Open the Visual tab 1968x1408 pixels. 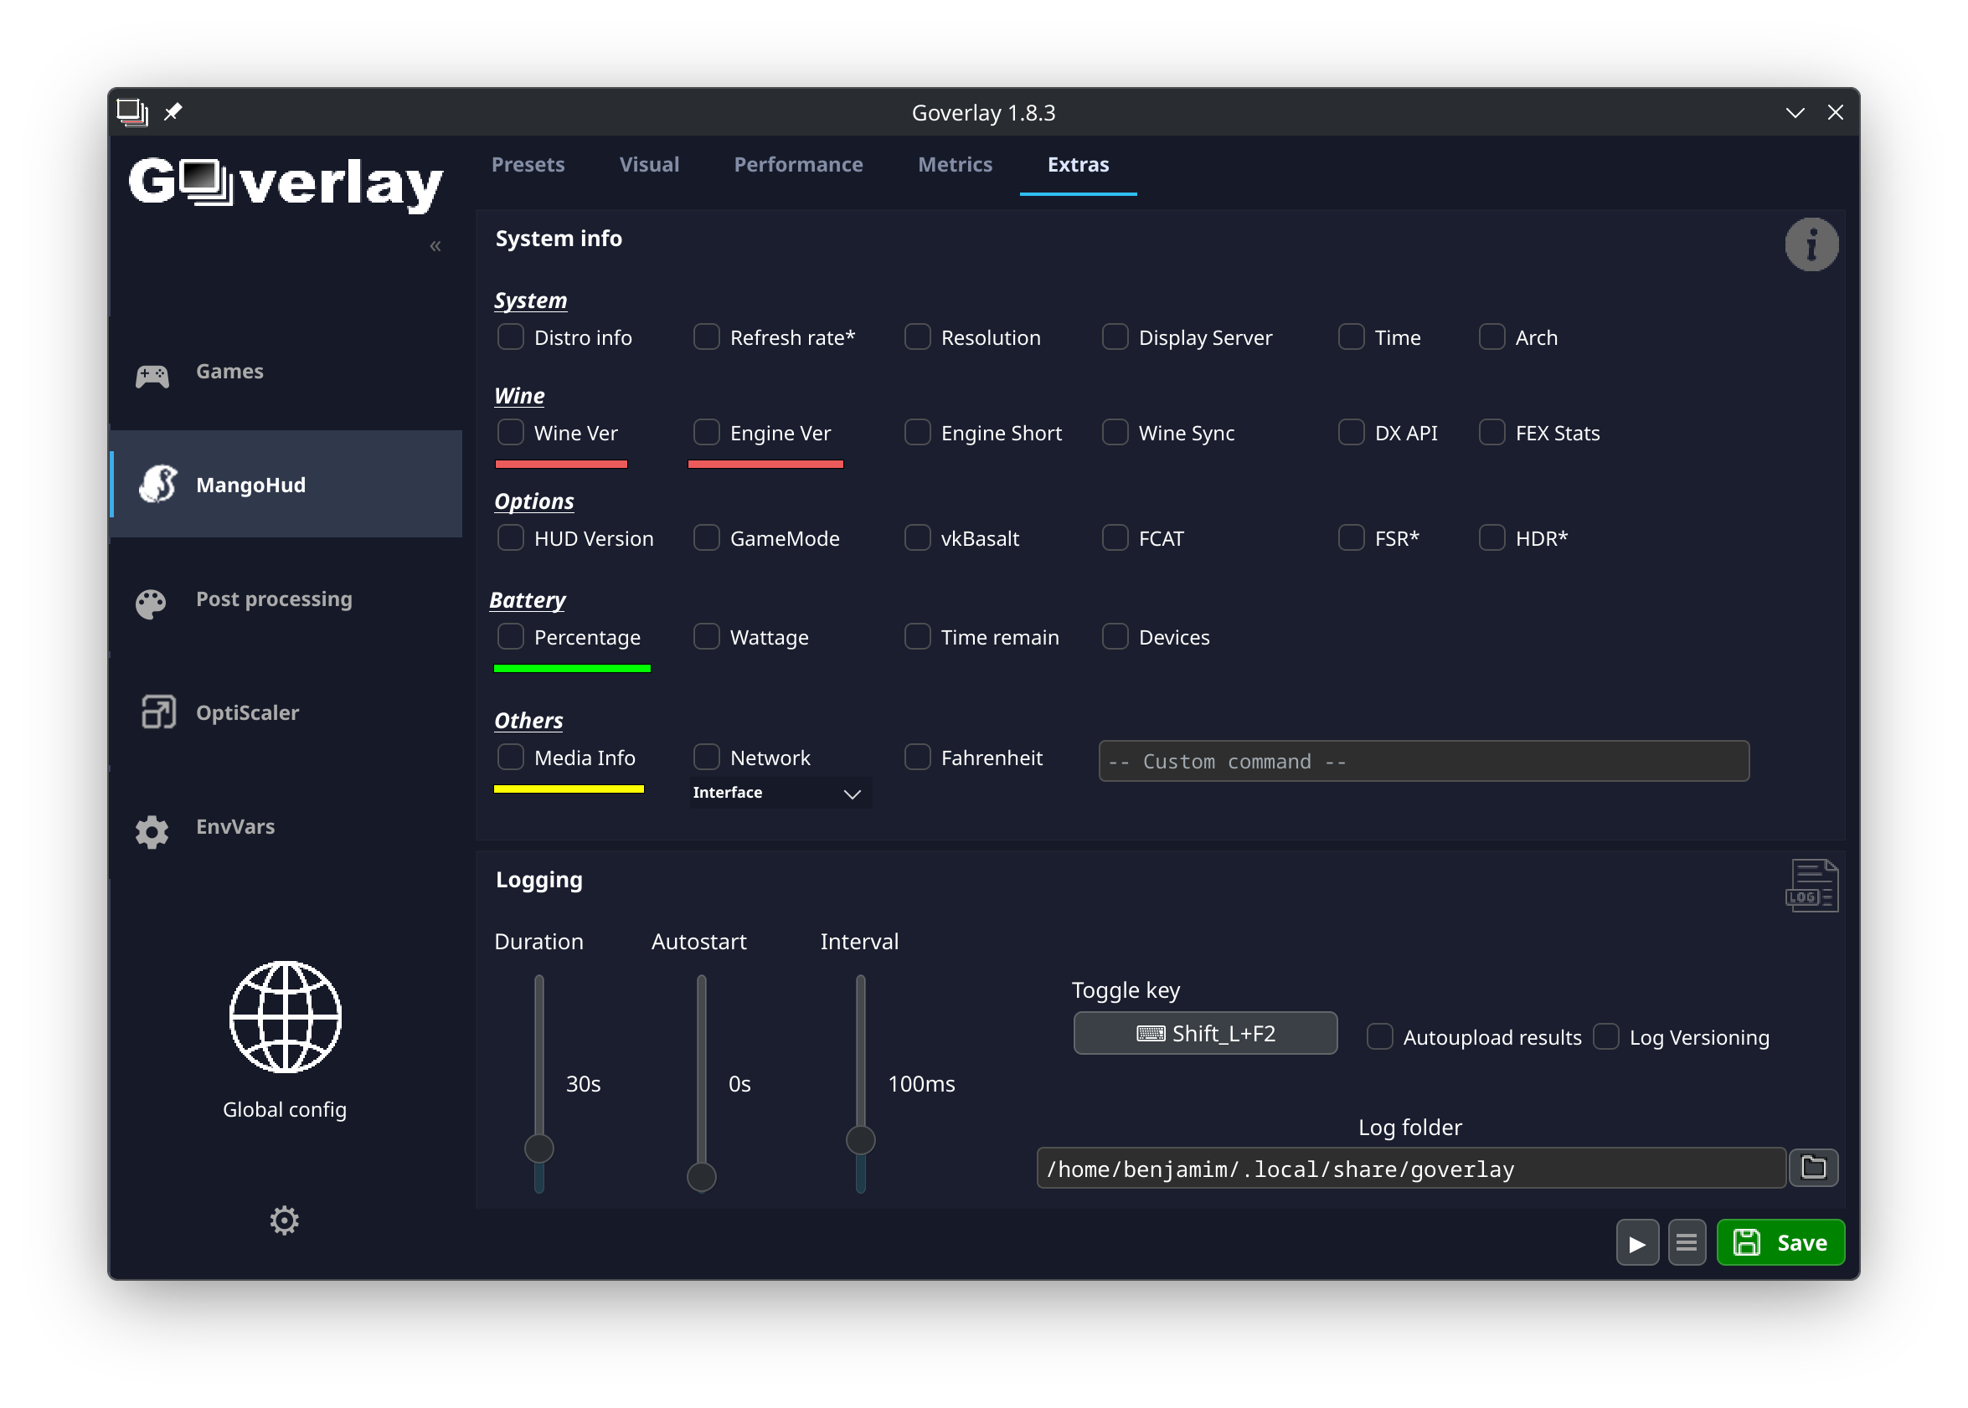(649, 165)
